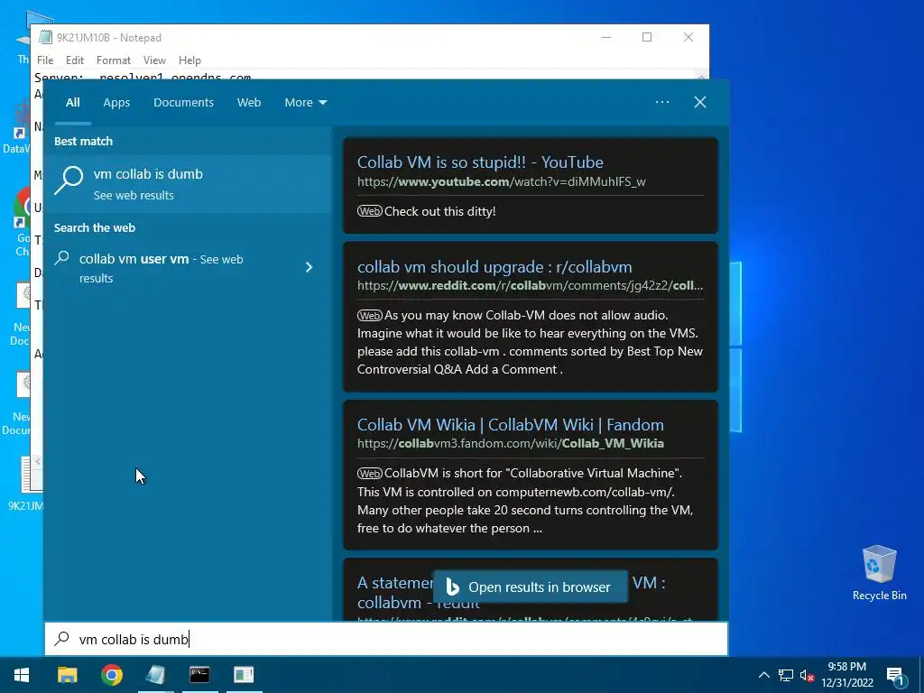Open the app right of Command Prompt in taskbar

point(244,675)
